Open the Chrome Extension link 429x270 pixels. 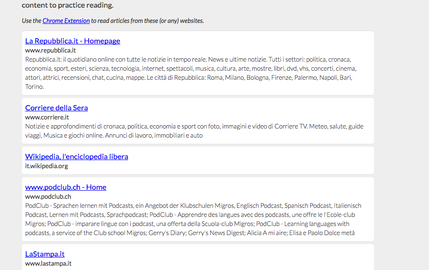pos(66,21)
